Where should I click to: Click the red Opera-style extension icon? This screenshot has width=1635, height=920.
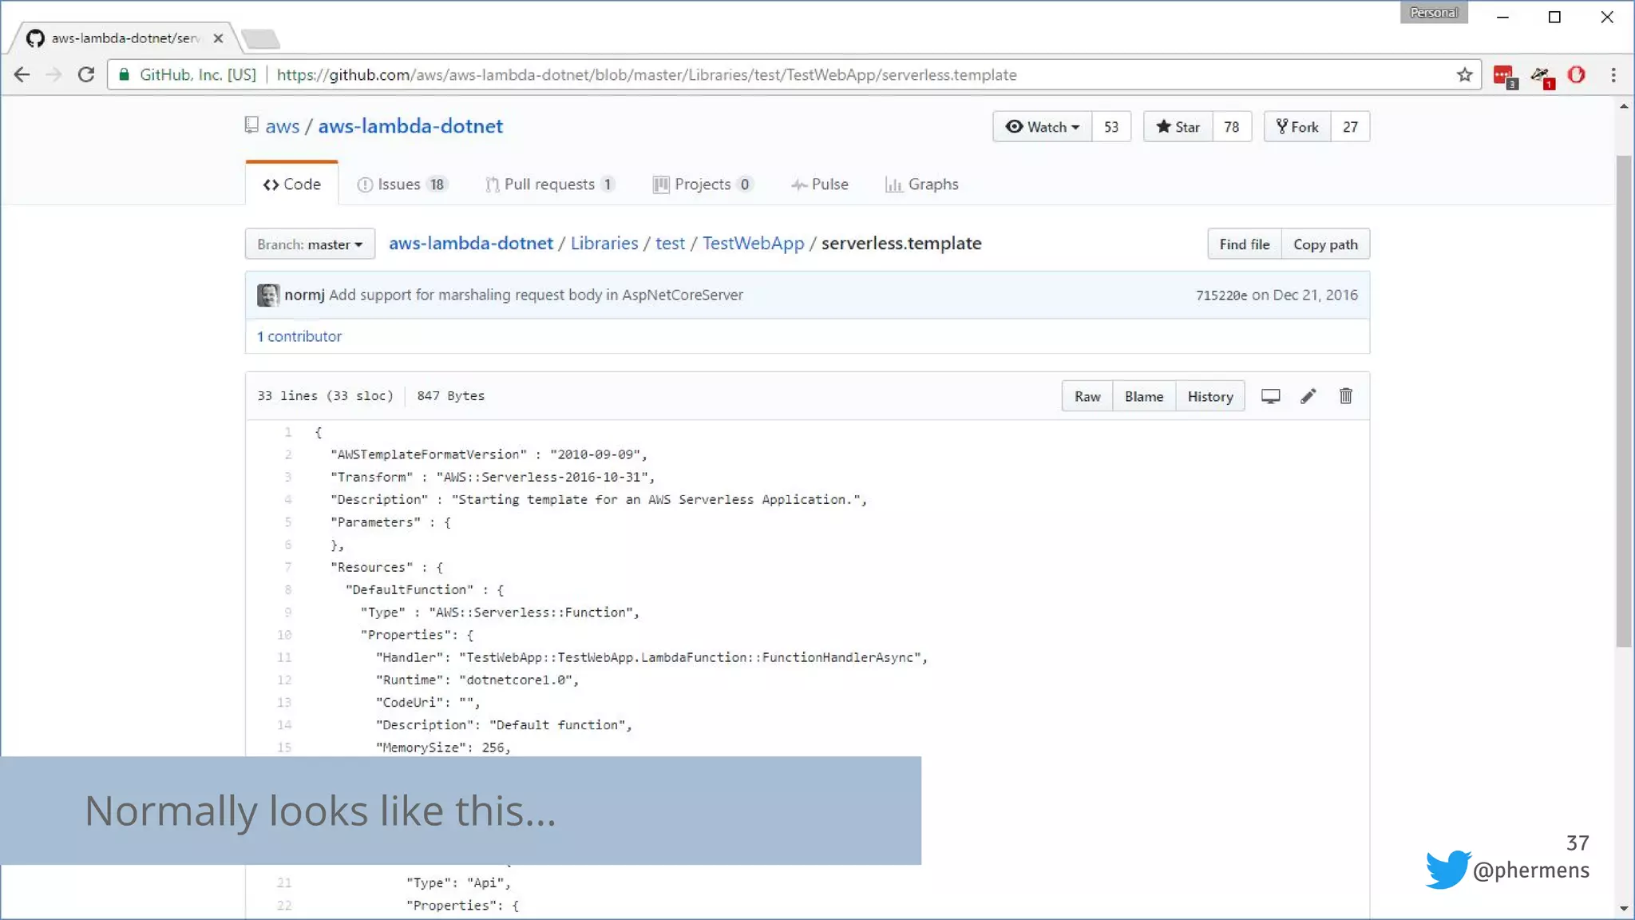(x=1576, y=75)
